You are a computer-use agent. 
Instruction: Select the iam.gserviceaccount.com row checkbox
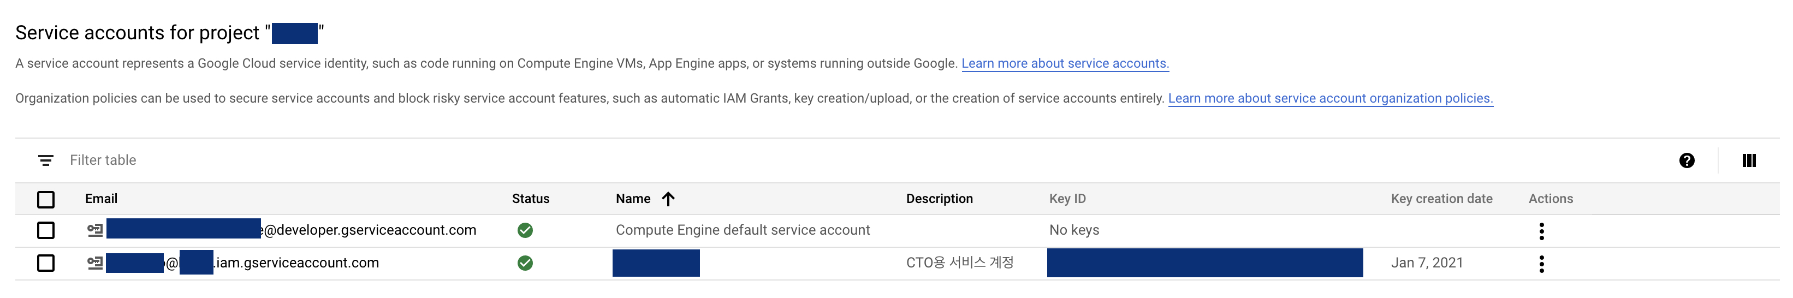click(x=46, y=263)
